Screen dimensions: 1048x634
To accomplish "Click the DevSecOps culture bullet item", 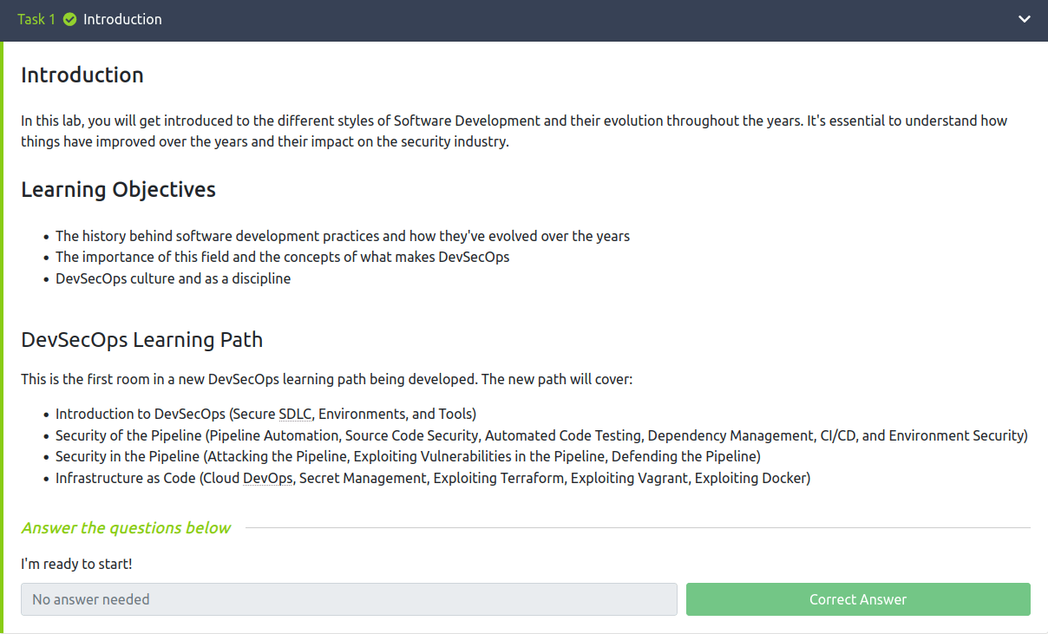I will (174, 278).
